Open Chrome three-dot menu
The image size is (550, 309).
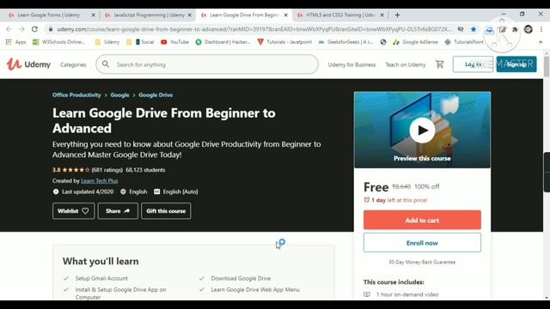coord(541,29)
